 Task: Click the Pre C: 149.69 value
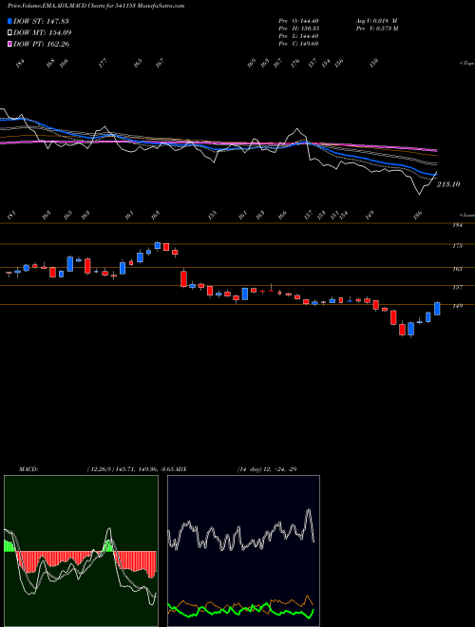pos(298,44)
